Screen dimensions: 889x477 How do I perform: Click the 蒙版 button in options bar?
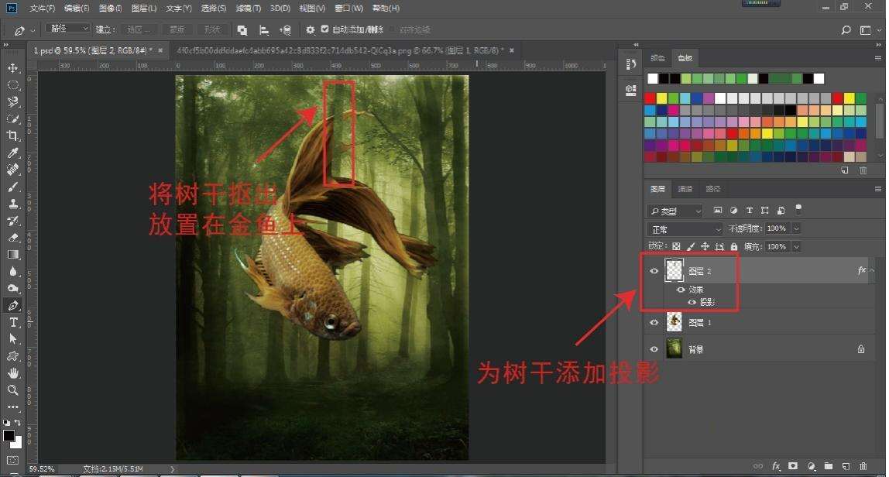click(177, 29)
